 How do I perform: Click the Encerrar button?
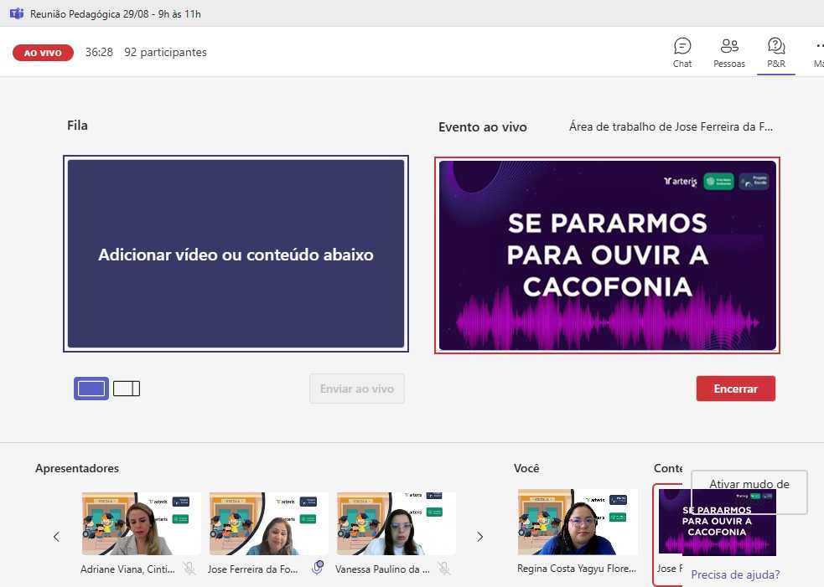(735, 389)
